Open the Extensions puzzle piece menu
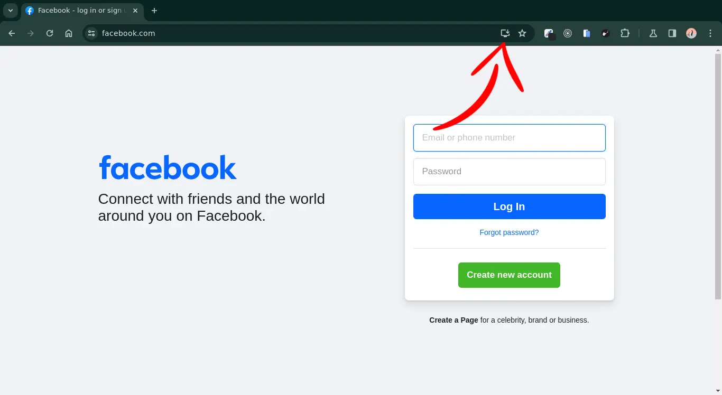Viewport: 722px width, 395px height. click(x=625, y=33)
